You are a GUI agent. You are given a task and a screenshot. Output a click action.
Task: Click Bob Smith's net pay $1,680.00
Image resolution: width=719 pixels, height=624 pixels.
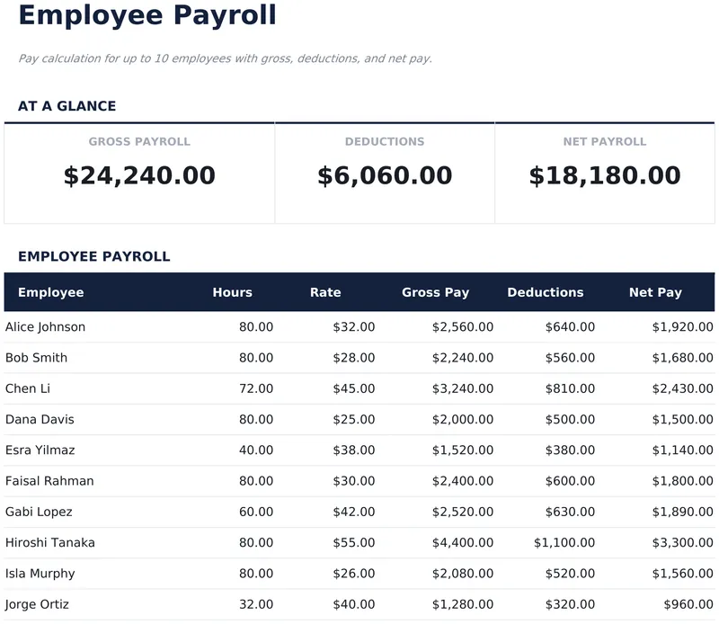click(683, 358)
